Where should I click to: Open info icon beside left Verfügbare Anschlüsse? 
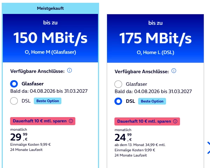(69, 70)
